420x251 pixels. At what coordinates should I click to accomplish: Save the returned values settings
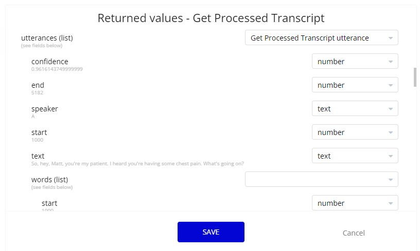pyautogui.click(x=211, y=232)
